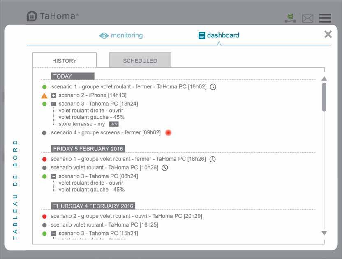Open the HISTORY tab
Viewport: 342px width, 259px height.
[65, 61]
